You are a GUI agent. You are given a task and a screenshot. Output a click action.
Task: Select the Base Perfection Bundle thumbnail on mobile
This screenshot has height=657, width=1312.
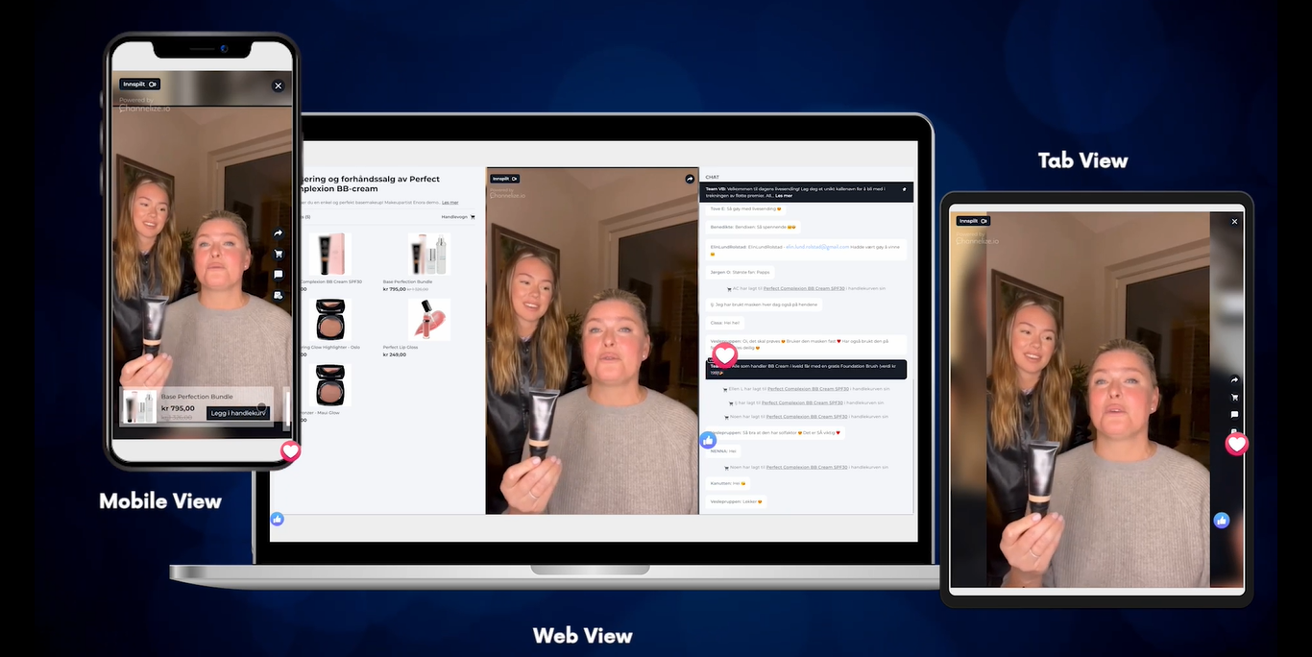click(138, 406)
